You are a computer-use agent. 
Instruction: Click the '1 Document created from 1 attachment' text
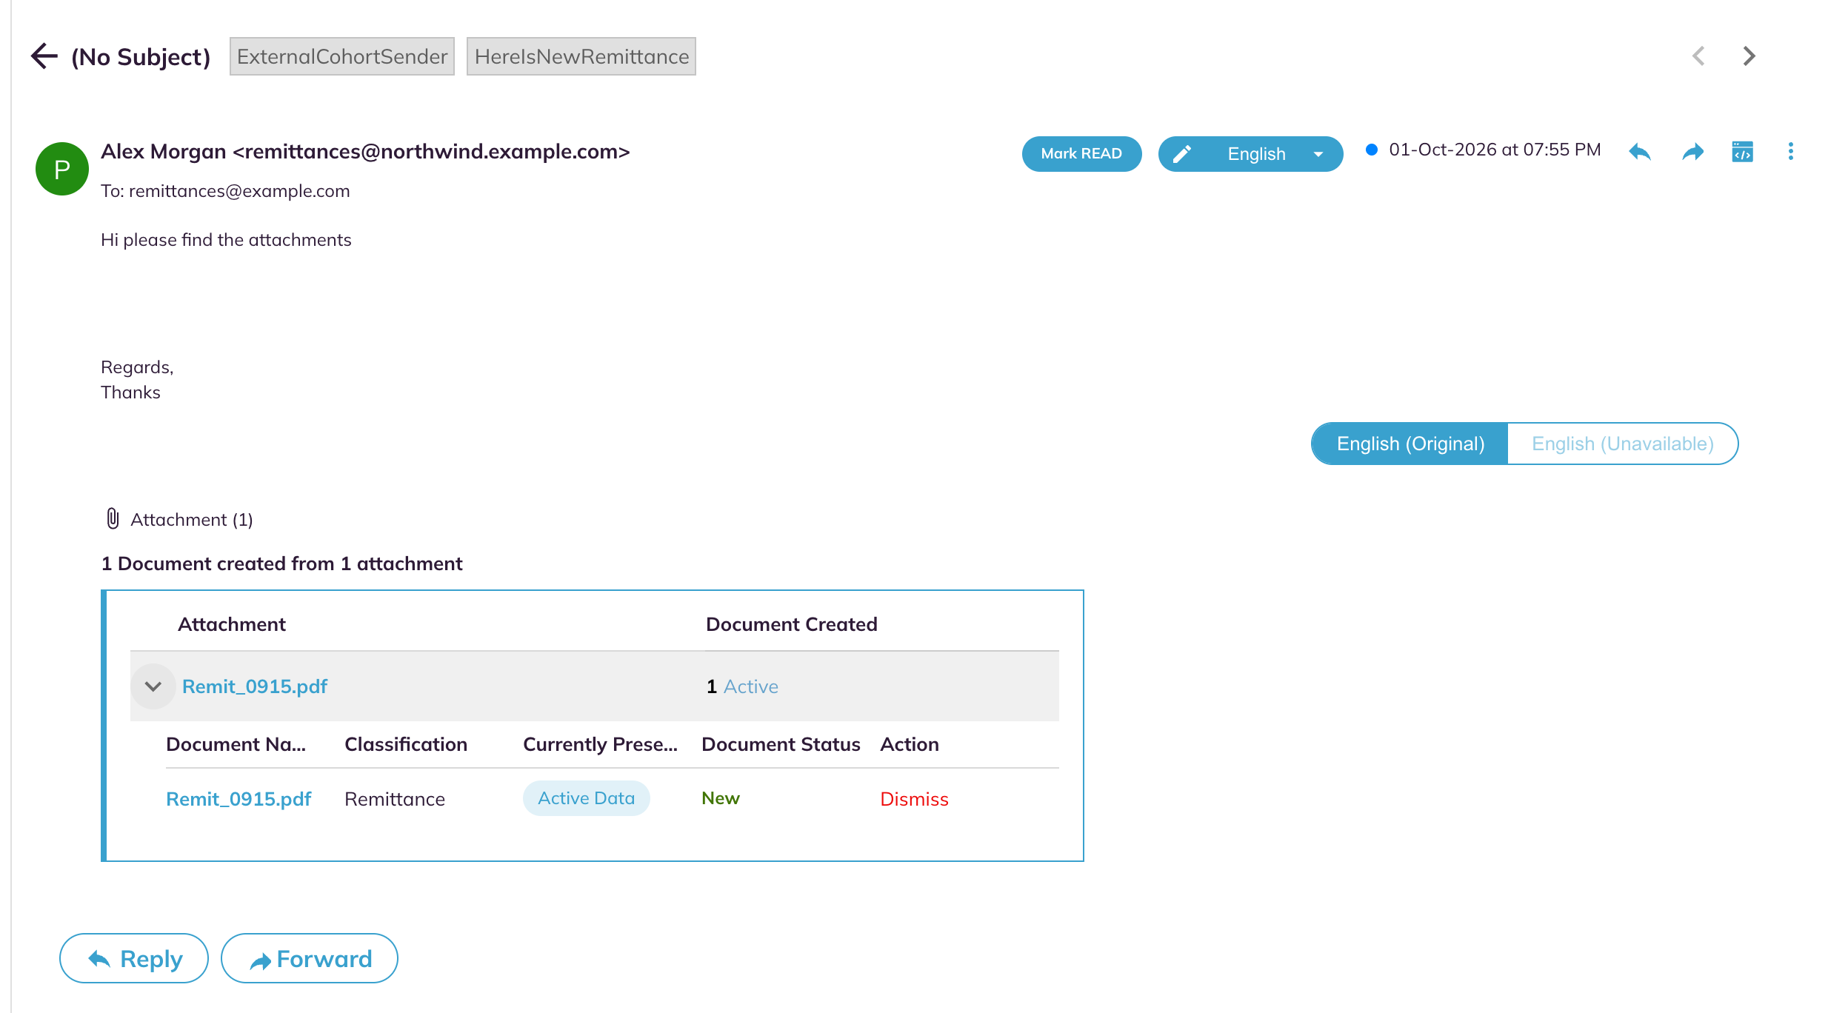[281, 564]
